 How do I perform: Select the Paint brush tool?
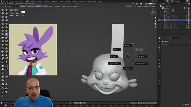(3, 62)
